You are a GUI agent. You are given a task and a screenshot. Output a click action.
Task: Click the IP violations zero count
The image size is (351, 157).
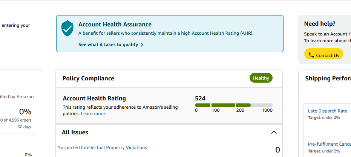[x=277, y=150]
